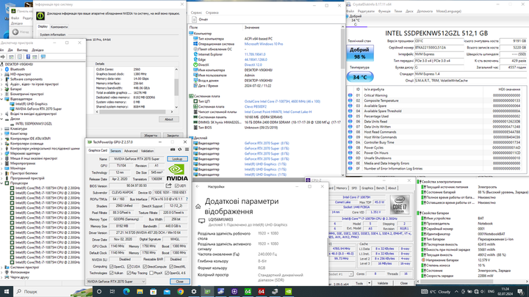Click the About button in NVIDIA info

pyautogui.click(x=169, y=120)
